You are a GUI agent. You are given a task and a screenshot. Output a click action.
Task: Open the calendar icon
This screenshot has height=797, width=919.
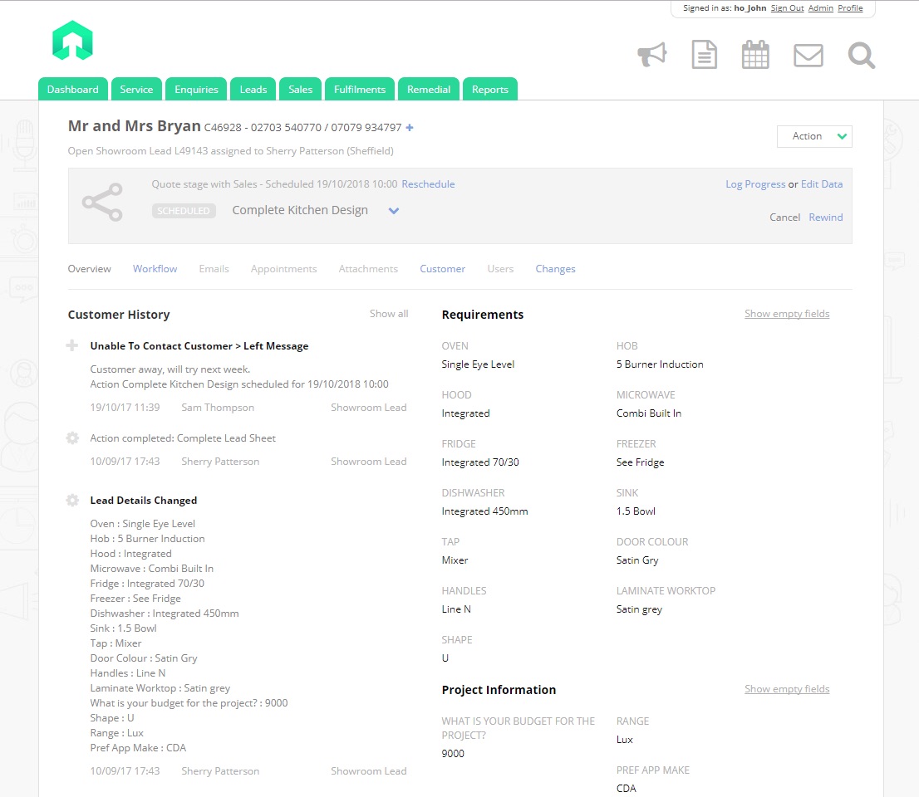click(x=754, y=55)
